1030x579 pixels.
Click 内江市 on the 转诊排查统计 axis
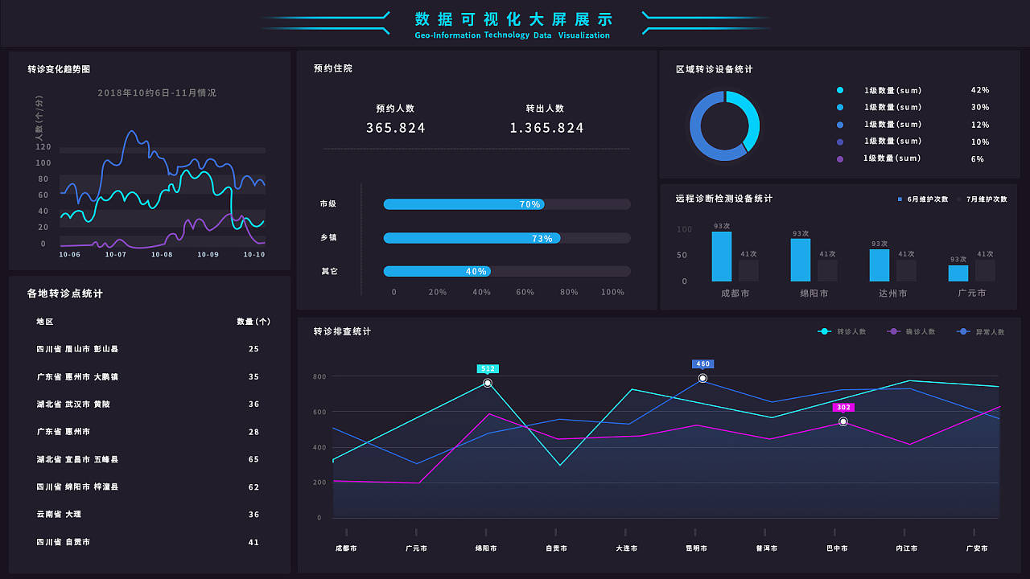tap(906, 548)
